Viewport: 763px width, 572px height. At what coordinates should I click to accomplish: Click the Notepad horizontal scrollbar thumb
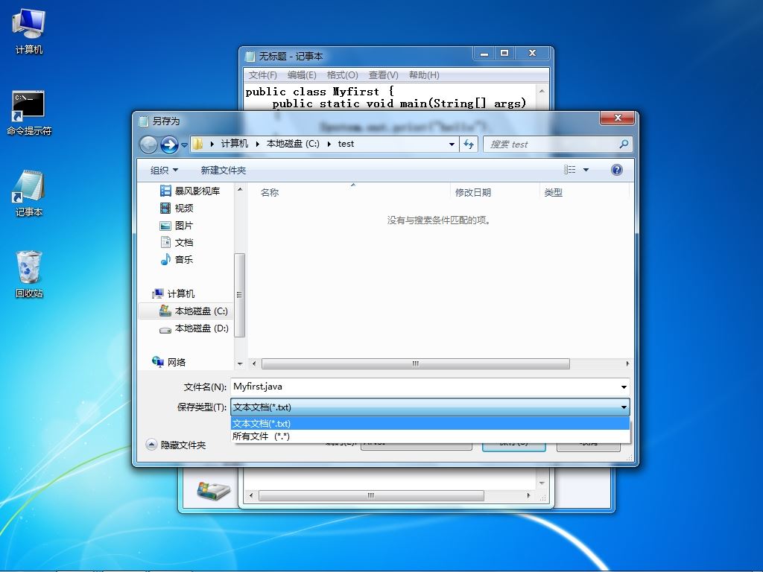tap(371, 495)
